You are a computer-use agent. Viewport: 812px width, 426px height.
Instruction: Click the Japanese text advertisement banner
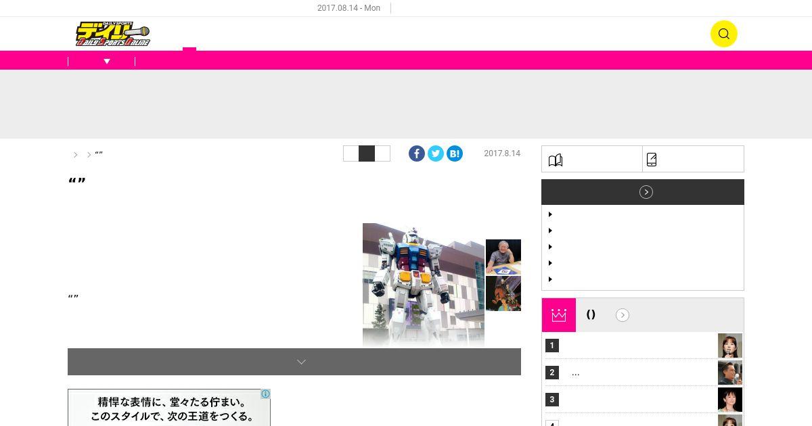coord(169,408)
